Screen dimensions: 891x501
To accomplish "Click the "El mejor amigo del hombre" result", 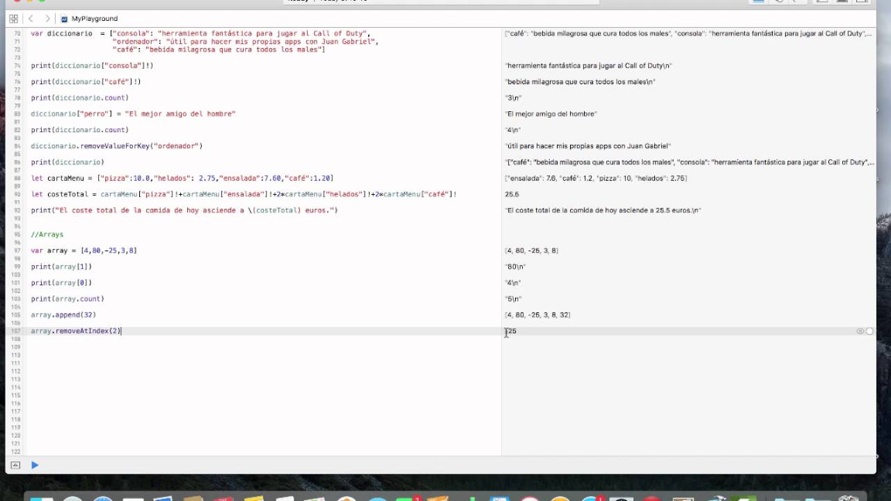I will pos(551,114).
